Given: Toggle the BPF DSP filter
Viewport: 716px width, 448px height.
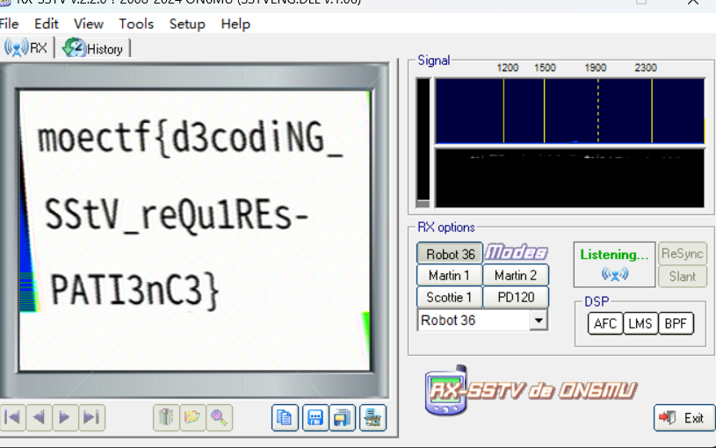Looking at the screenshot, I should [676, 323].
